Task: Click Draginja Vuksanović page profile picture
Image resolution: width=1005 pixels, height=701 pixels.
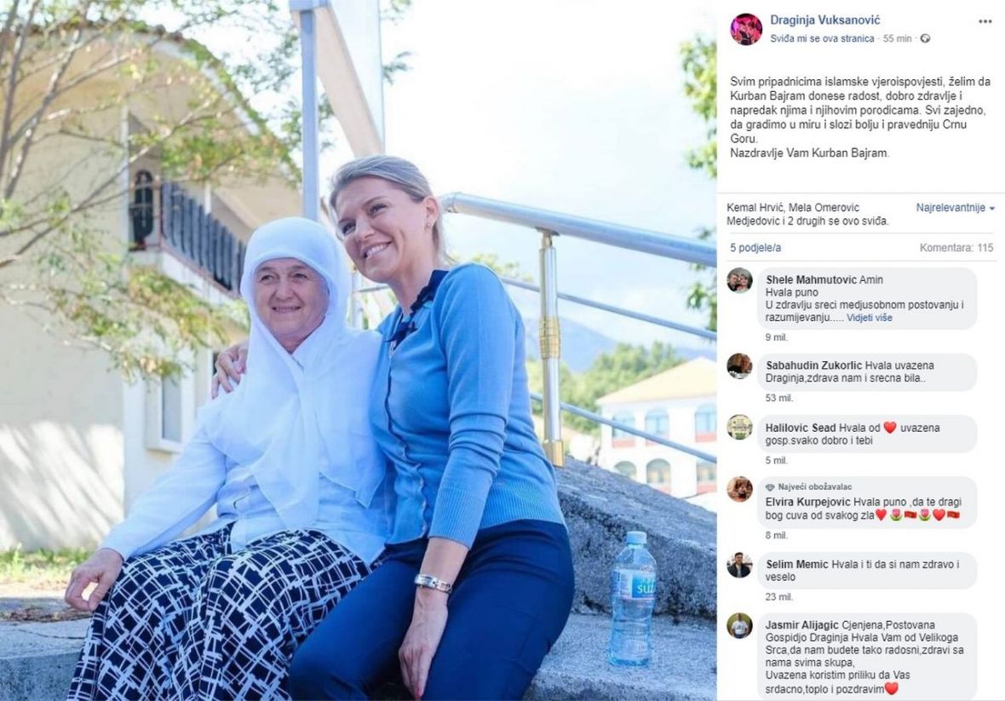Action: click(746, 29)
